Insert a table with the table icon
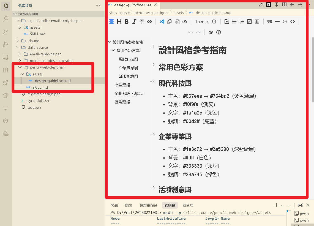This screenshot has width=314, height=226. [x=257, y=22]
